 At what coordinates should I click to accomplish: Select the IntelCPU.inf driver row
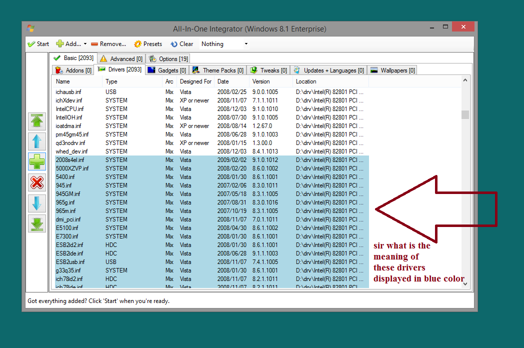[x=212, y=109]
